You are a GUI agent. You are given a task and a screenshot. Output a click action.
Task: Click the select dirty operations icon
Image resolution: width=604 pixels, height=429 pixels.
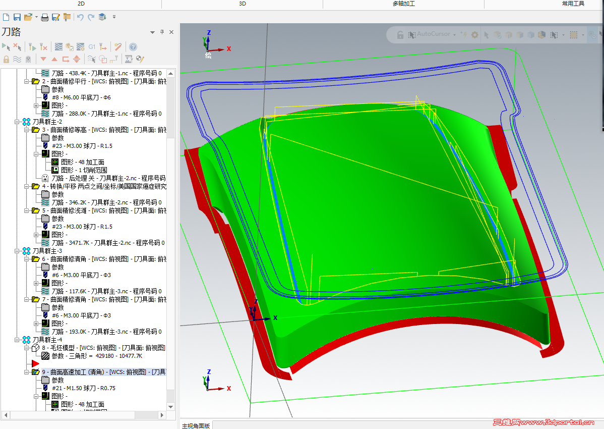[17, 47]
